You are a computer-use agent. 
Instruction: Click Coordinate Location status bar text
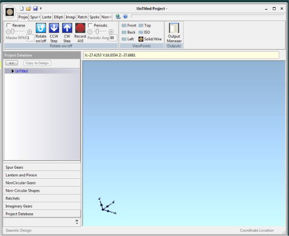(x=256, y=231)
